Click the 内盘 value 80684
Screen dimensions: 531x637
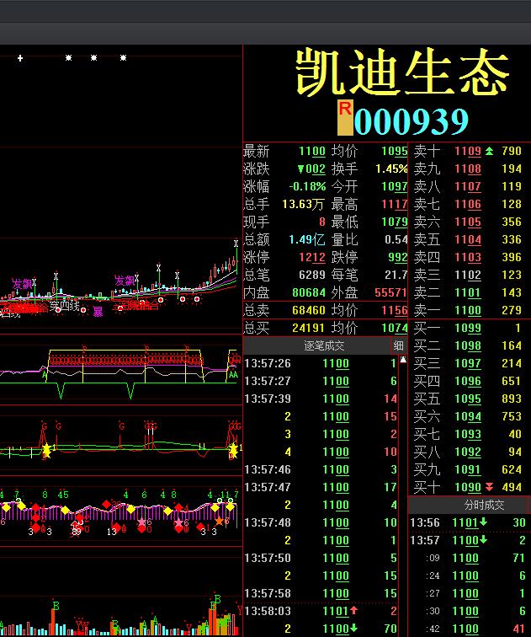(309, 293)
